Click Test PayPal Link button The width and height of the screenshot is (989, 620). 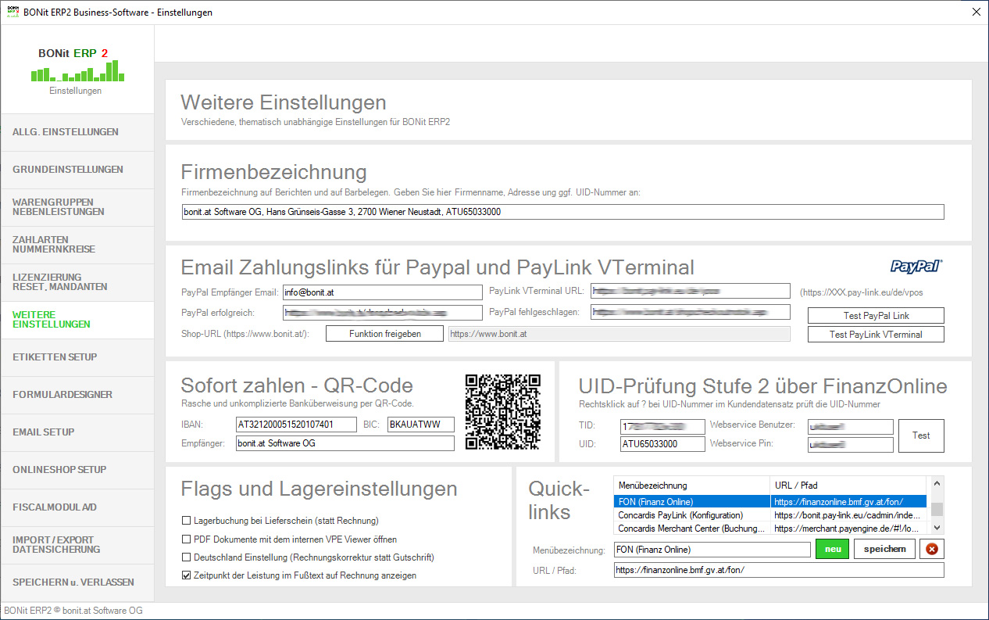click(876, 316)
